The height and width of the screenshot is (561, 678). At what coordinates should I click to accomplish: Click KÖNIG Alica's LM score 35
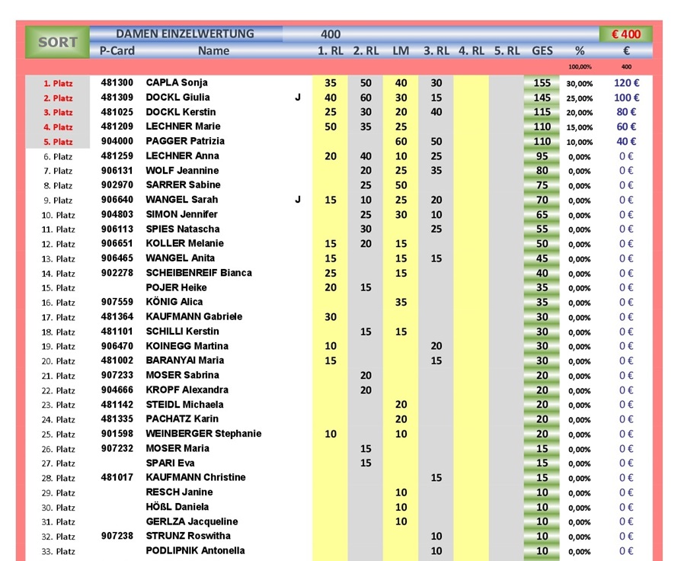[401, 302]
